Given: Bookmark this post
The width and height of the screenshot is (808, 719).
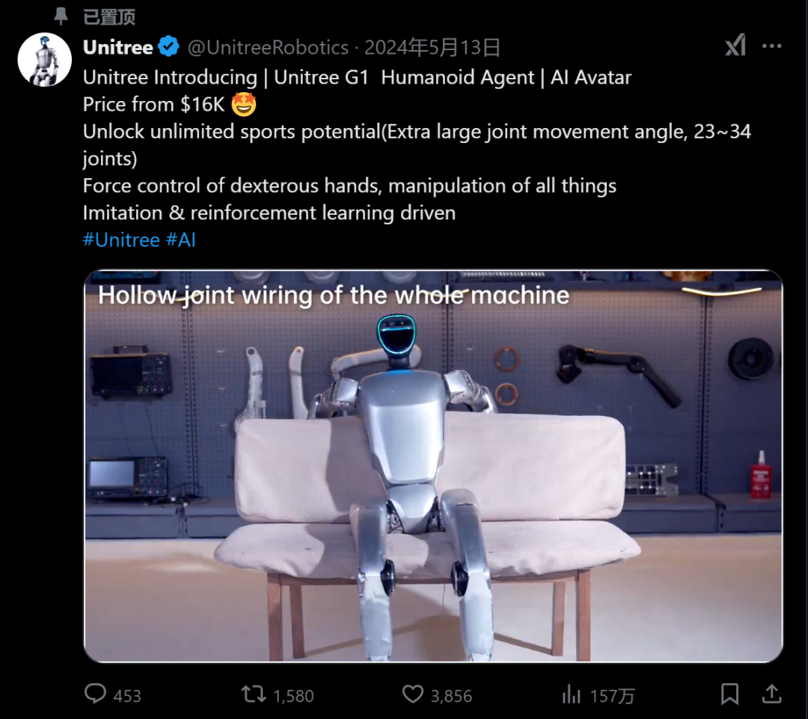Looking at the screenshot, I should click(729, 694).
